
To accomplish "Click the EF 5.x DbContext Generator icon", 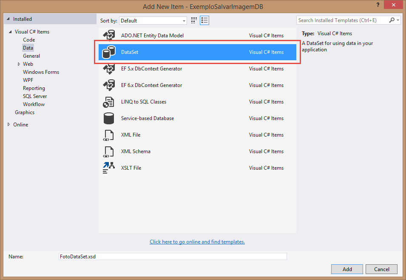I will pyautogui.click(x=109, y=69).
